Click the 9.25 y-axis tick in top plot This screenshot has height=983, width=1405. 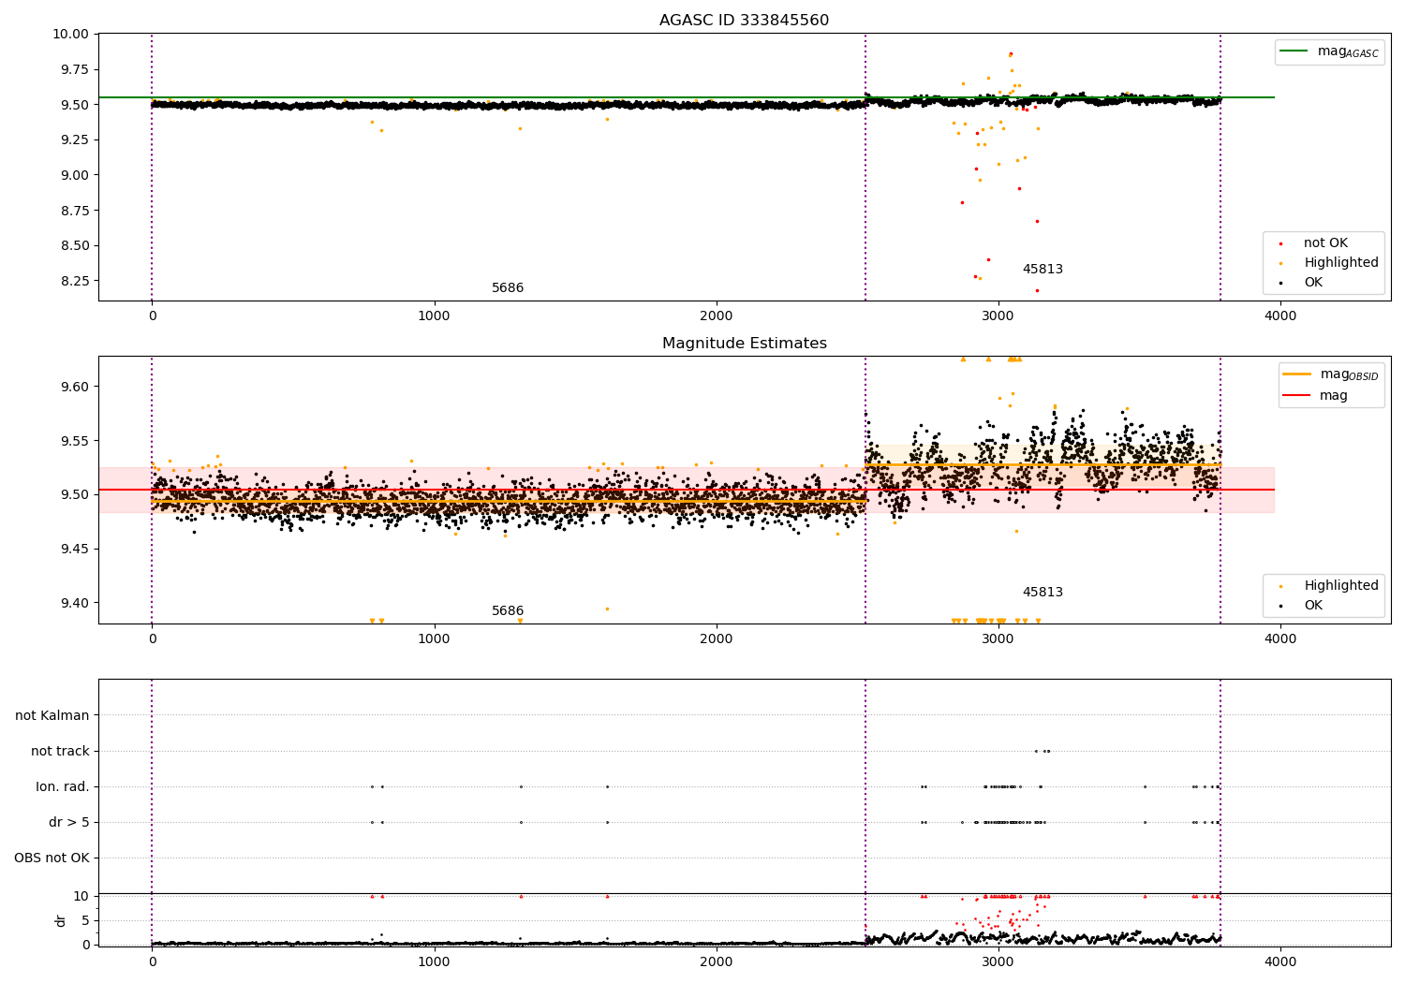[x=74, y=140]
